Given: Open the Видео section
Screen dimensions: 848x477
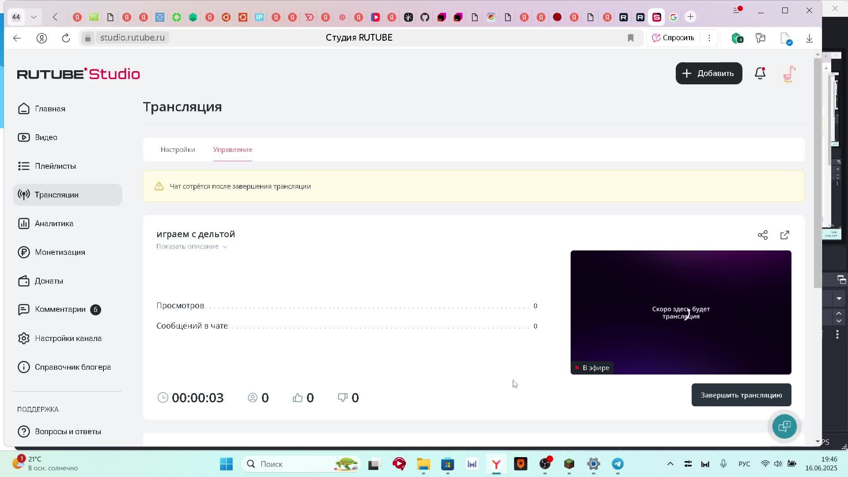Looking at the screenshot, I should pos(38,137).
